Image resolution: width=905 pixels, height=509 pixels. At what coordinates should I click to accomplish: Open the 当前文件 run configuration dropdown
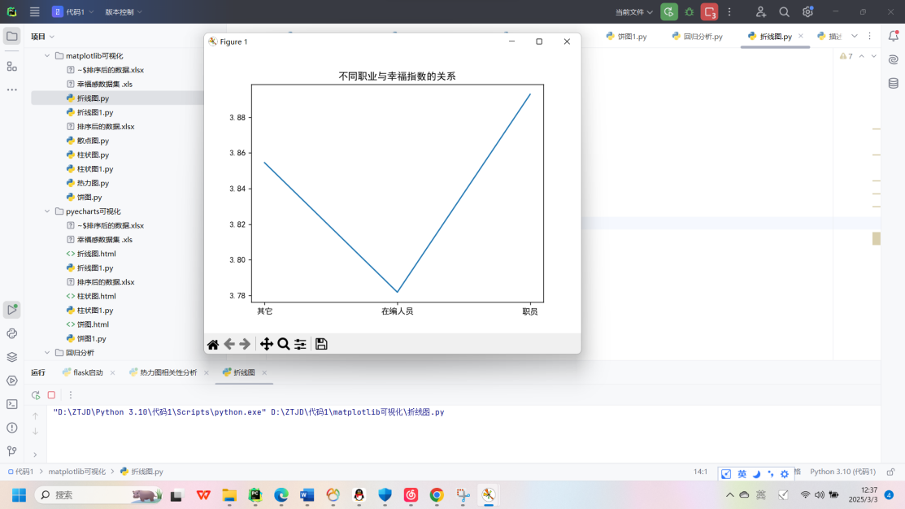click(x=633, y=11)
